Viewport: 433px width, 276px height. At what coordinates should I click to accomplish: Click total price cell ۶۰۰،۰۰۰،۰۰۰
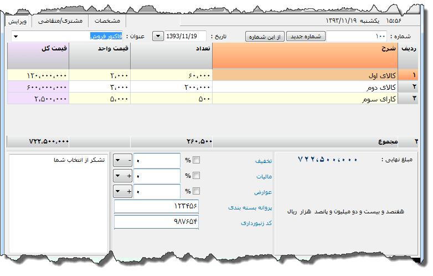(x=38, y=87)
